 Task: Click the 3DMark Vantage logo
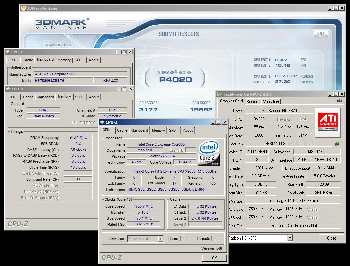point(62,24)
